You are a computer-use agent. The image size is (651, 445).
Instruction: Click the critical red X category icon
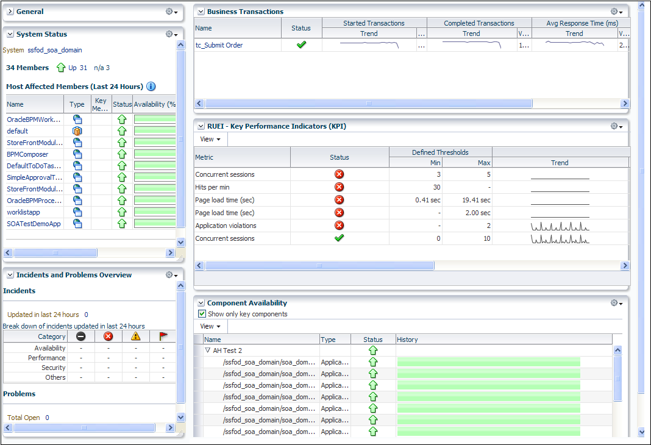(108, 336)
